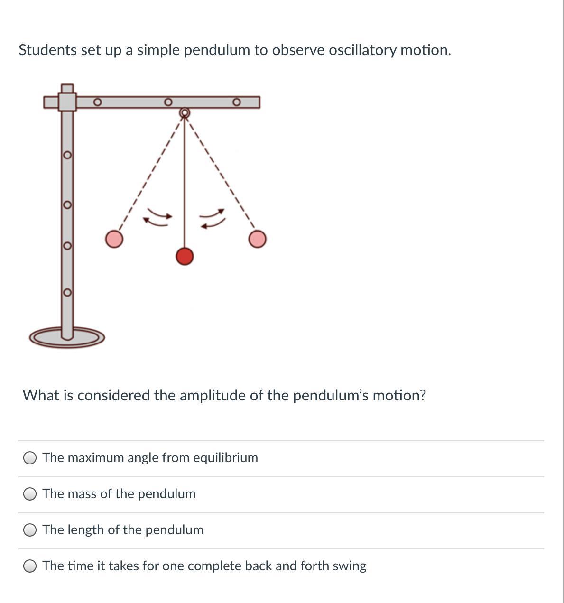564x603 pixels.
Task: Click the "The maximum angle from equilibrium" answer text
Action: pos(150,458)
